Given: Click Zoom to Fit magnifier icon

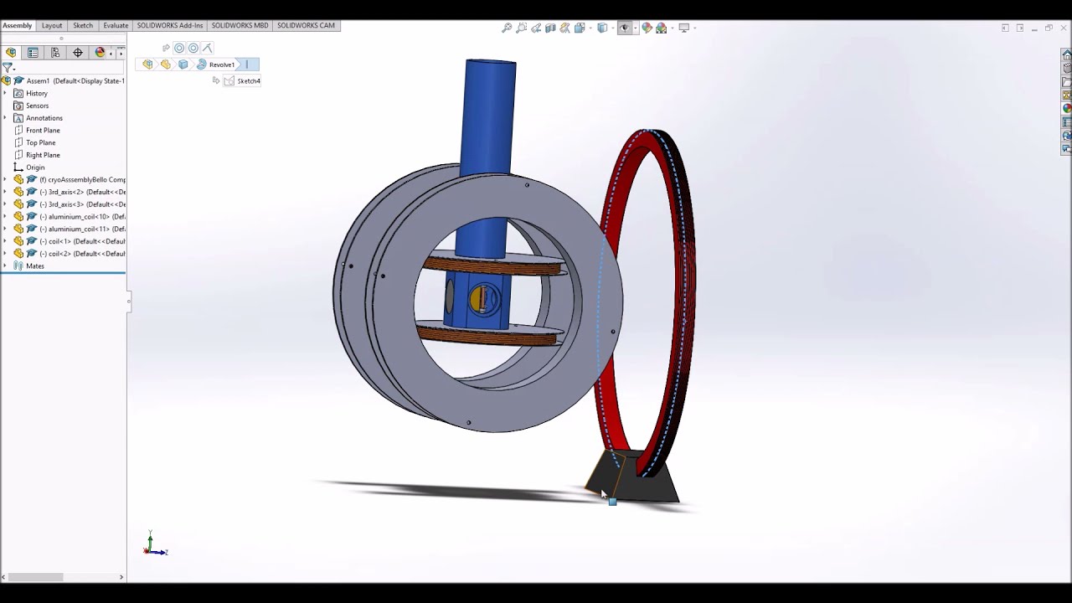Looking at the screenshot, I should click(x=507, y=28).
